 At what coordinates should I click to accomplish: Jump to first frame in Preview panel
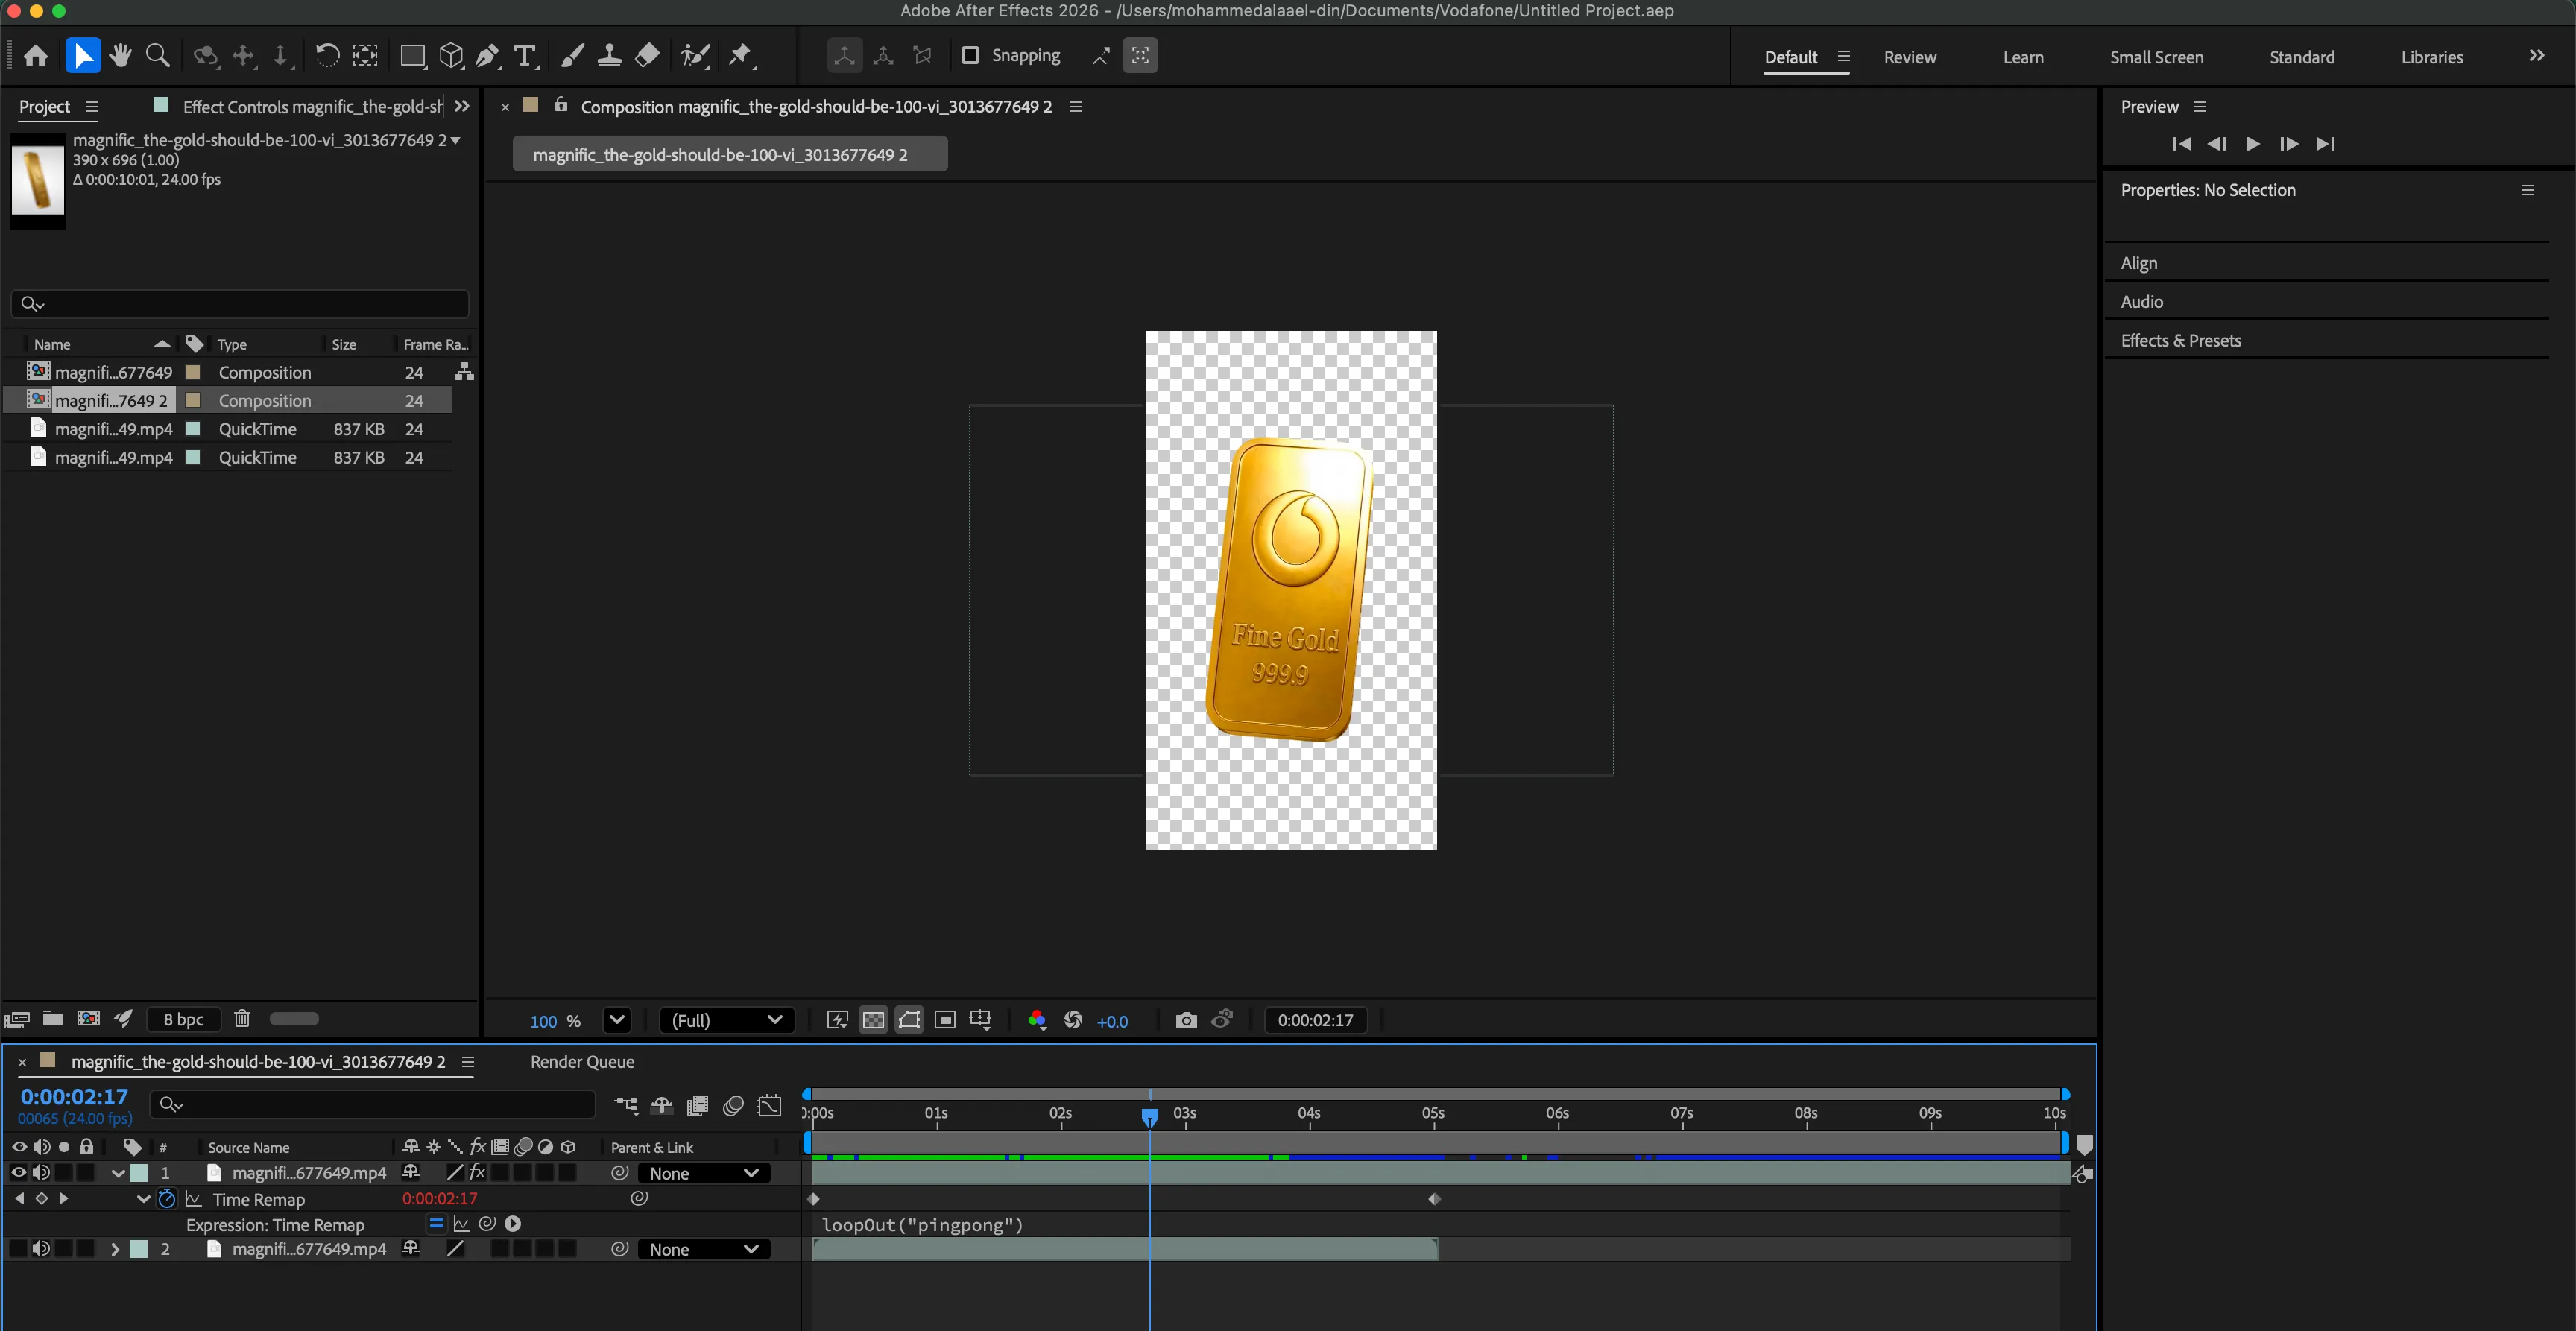click(x=2182, y=144)
